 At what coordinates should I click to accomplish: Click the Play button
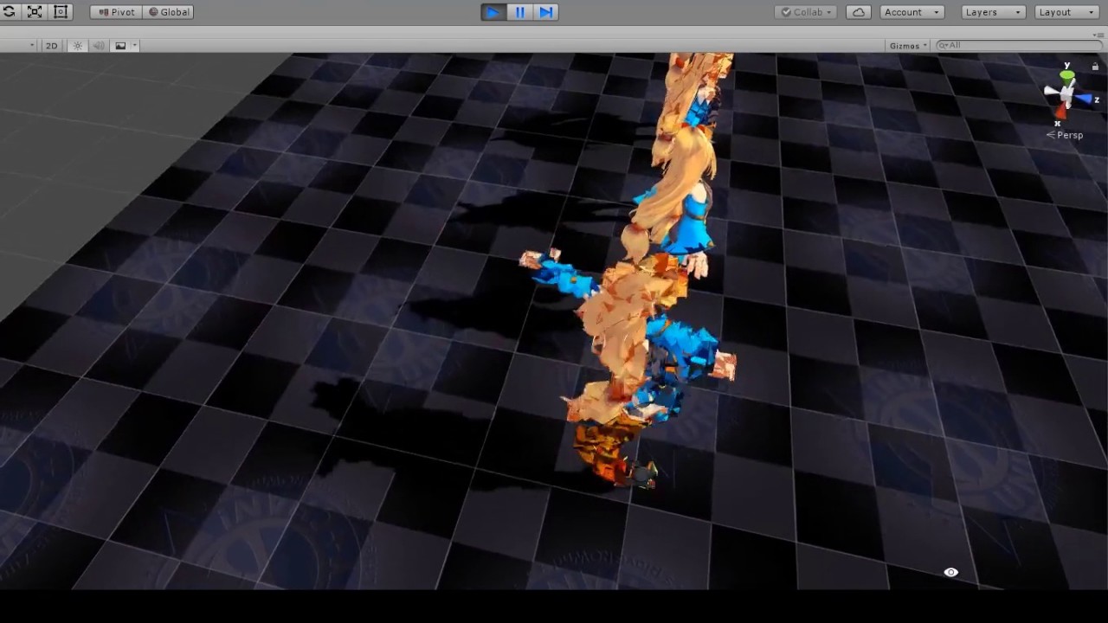pos(493,12)
